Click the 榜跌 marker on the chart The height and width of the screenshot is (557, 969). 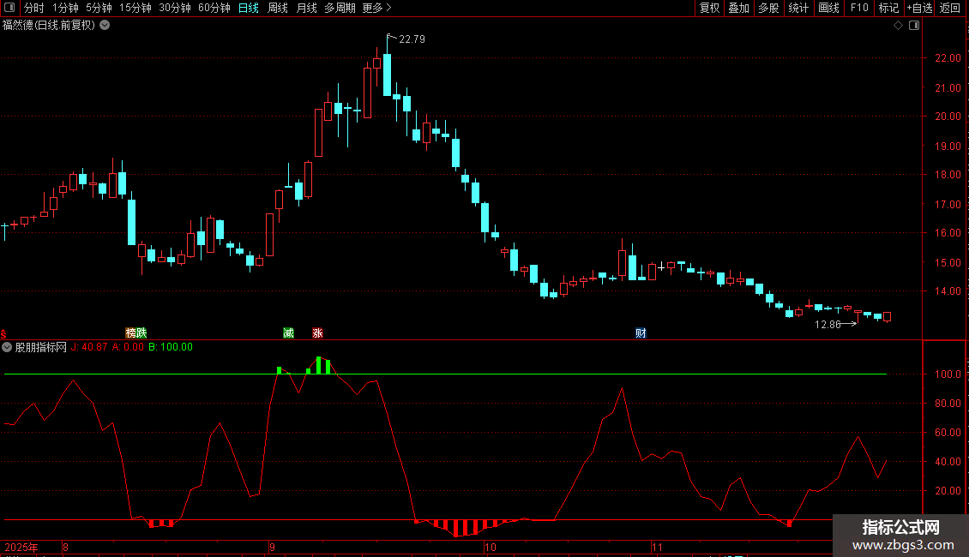pos(136,332)
